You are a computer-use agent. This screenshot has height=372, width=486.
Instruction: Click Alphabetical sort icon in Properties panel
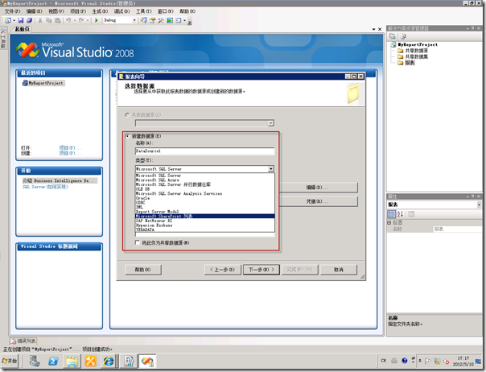coord(401,214)
